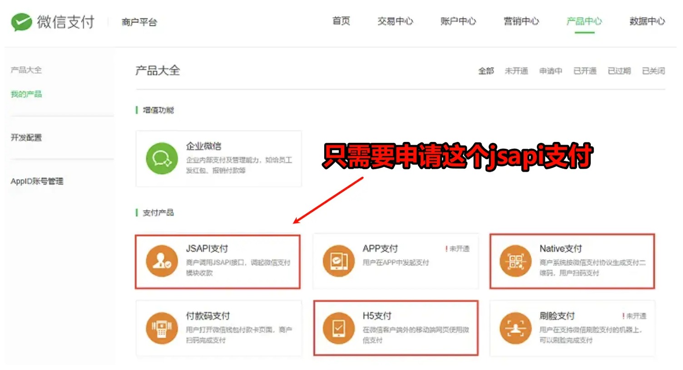
Task: Filter products by 未开通 status
Action: 516,71
